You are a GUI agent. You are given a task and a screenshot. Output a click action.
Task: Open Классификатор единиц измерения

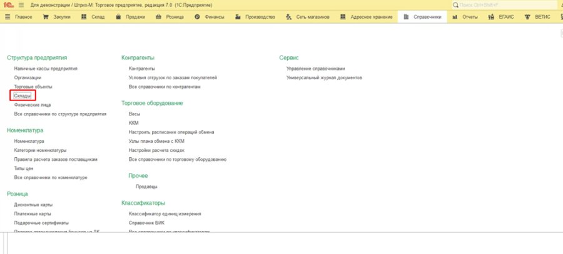[x=165, y=213]
